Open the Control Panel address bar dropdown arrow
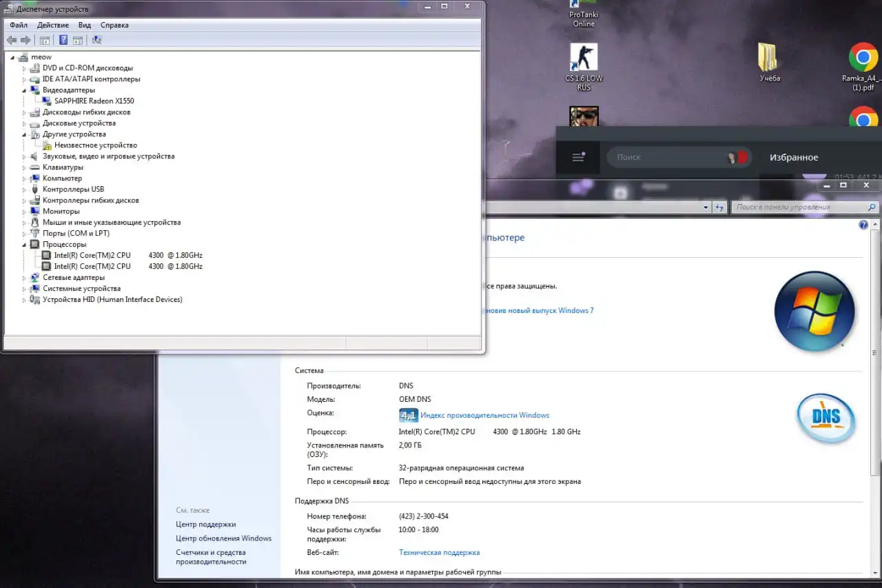Image resolution: width=882 pixels, height=588 pixels. point(706,207)
